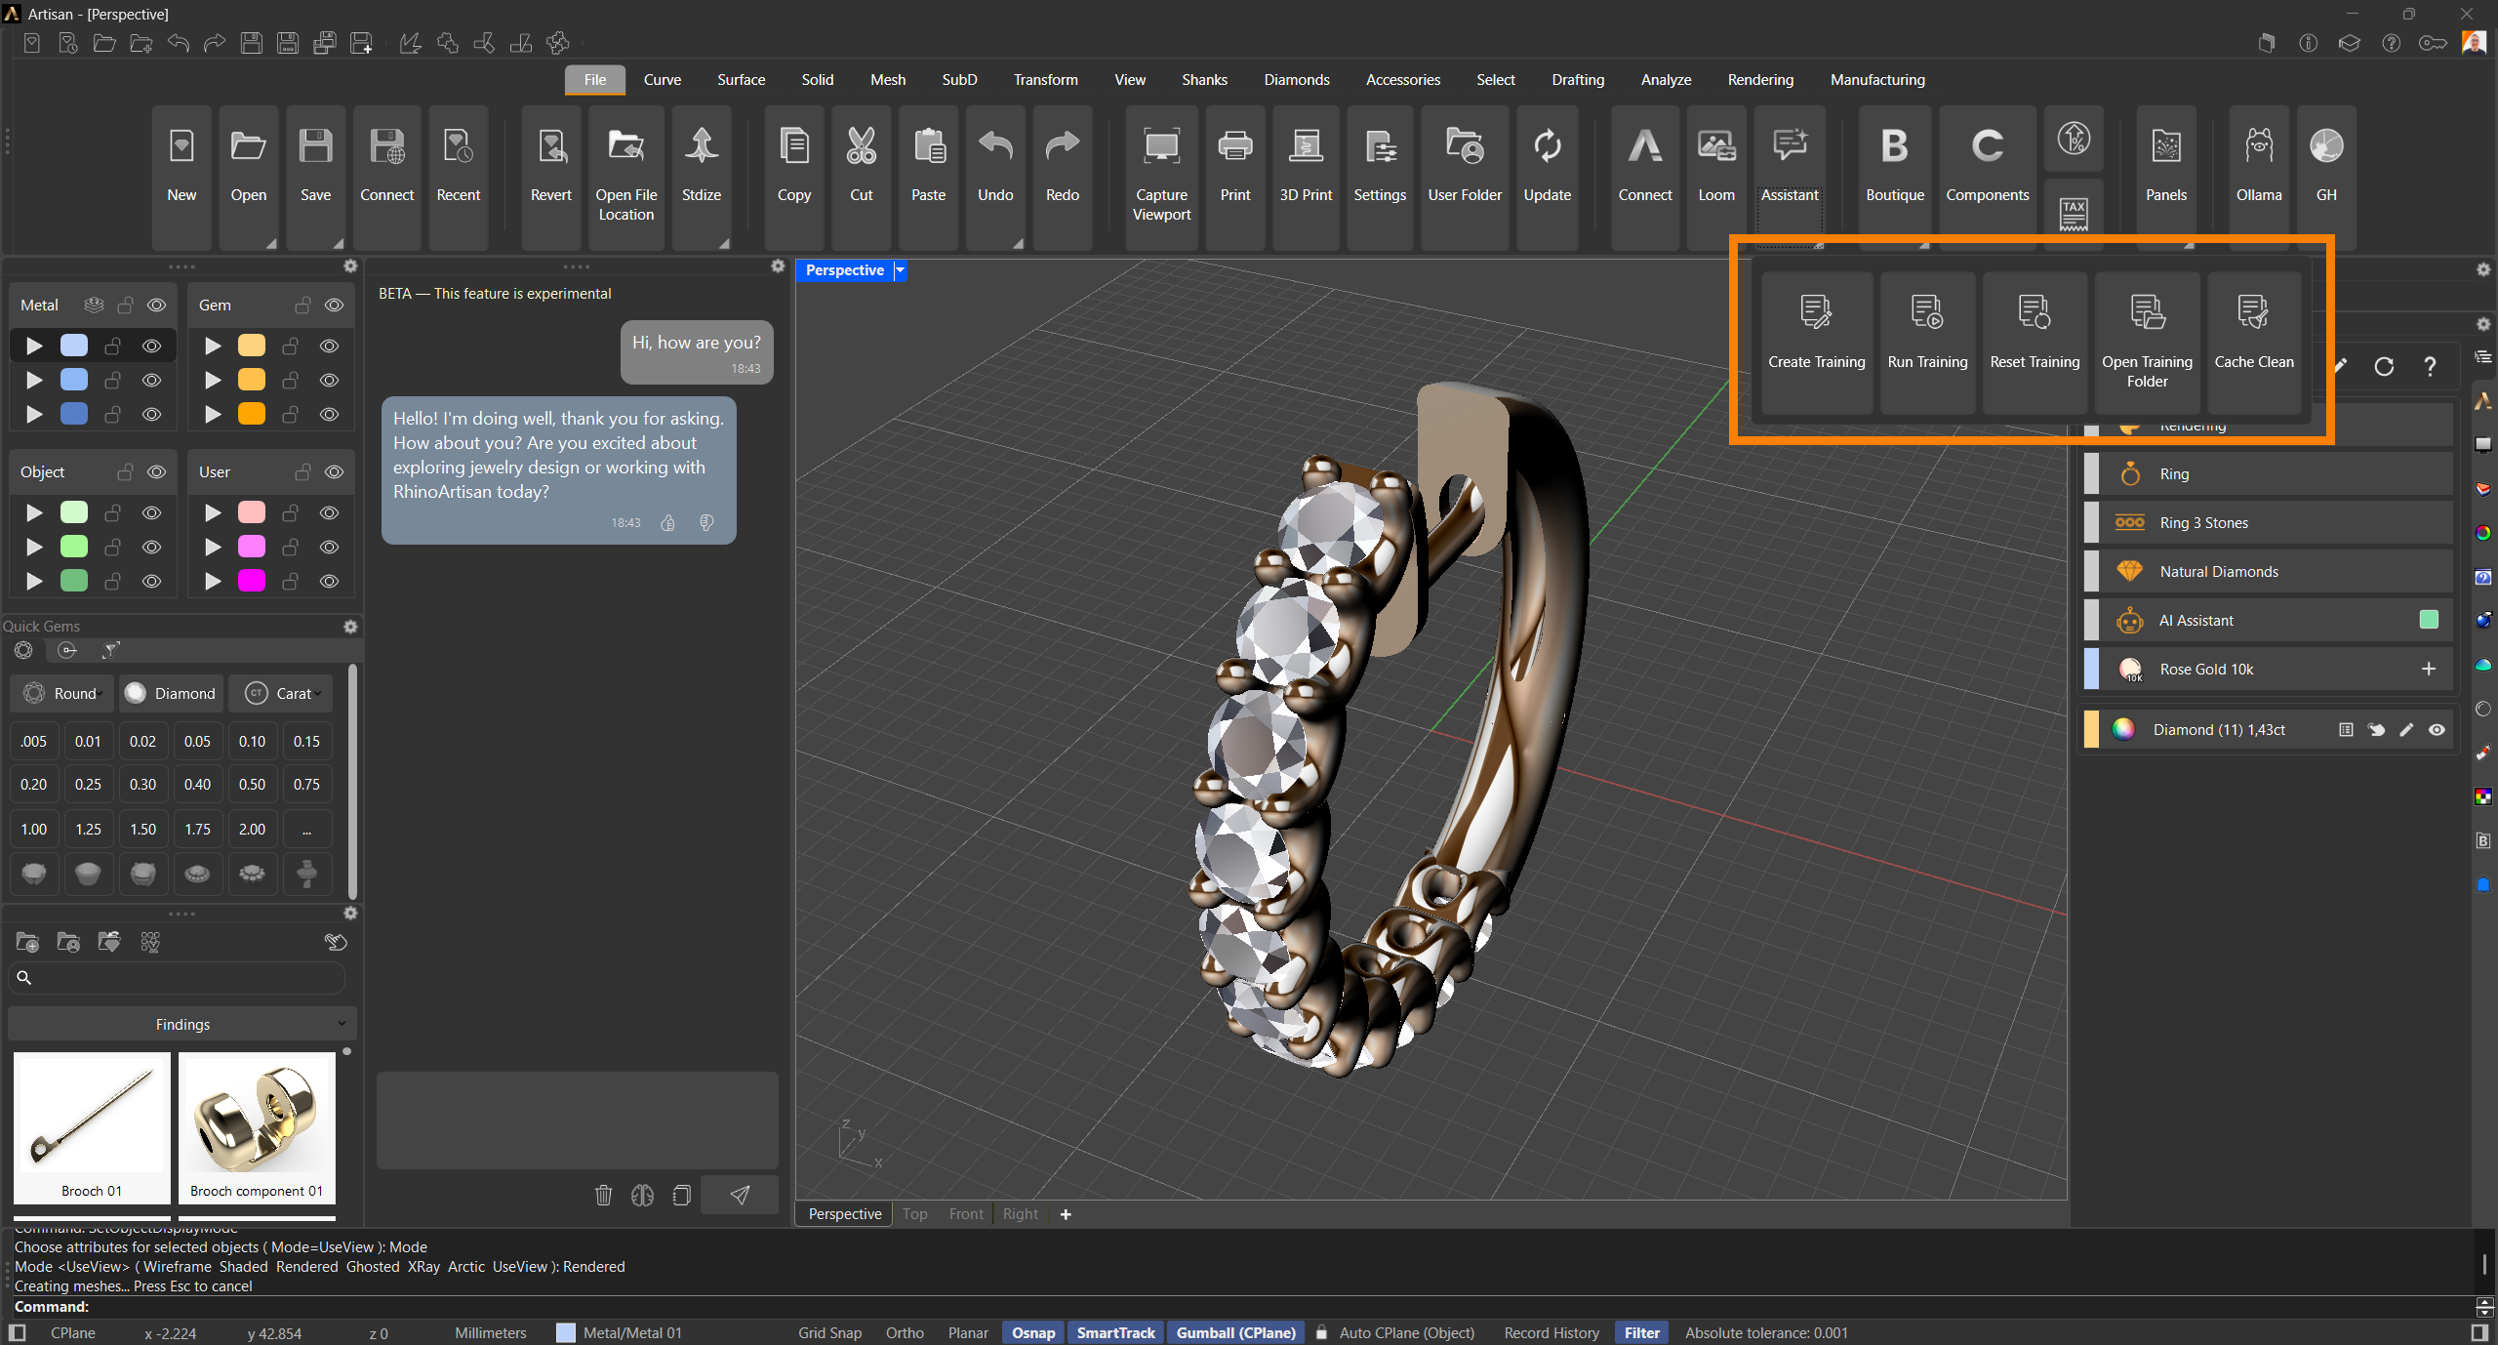The image size is (2498, 1345).
Task: Switch to the Top viewport tab
Action: 914,1214
